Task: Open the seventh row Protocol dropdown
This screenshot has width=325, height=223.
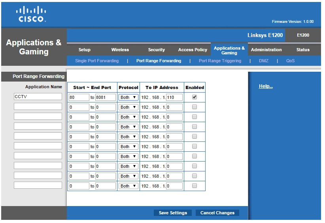Action: (128, 156)
